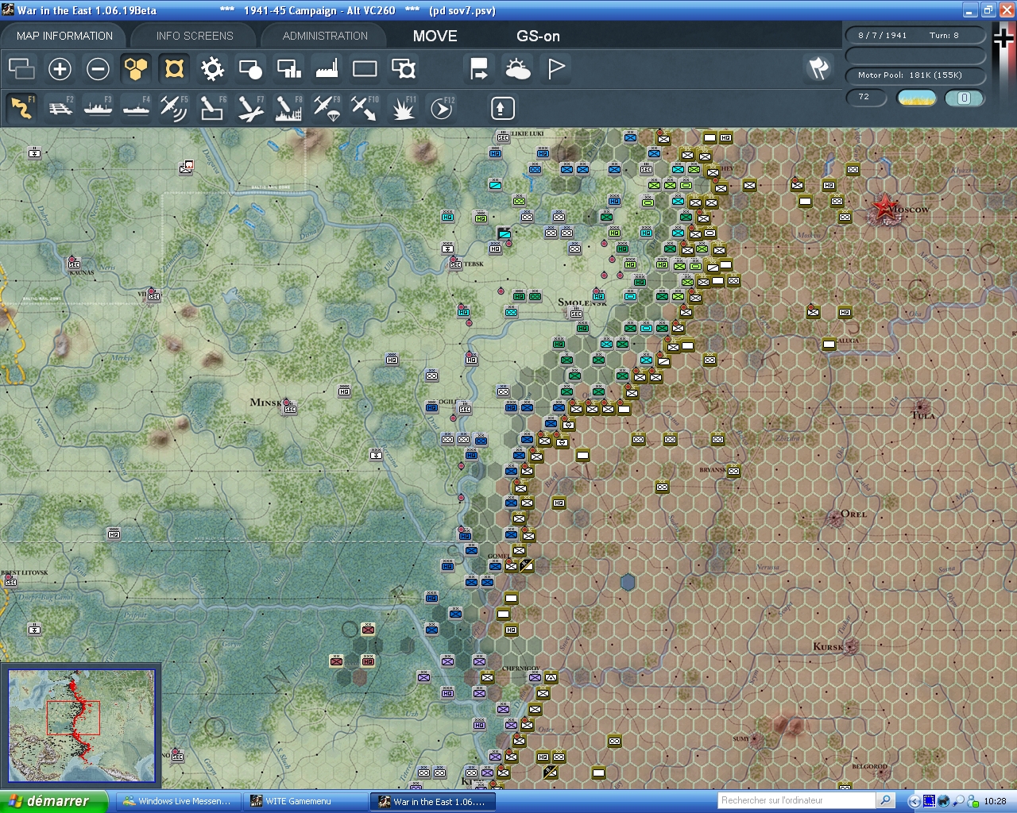Click the search magnifier button in taskbar
Image resolution: width=1017 pixels, height=813 pixels.
tap(886, 800)
